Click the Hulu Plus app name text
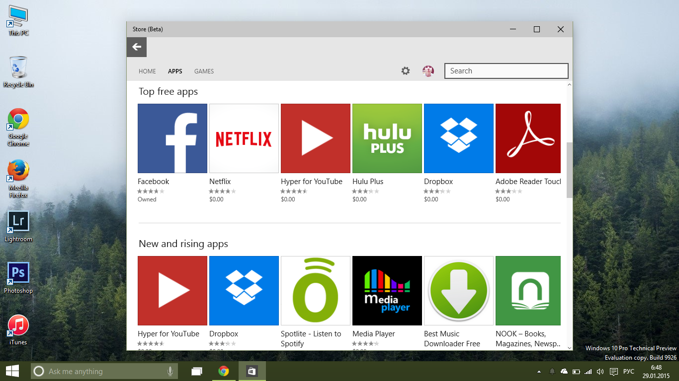679x381 pixels. [x=368, y=182]
